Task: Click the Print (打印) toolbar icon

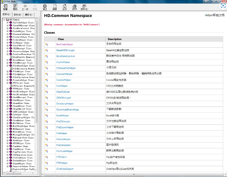Action: 74,7
